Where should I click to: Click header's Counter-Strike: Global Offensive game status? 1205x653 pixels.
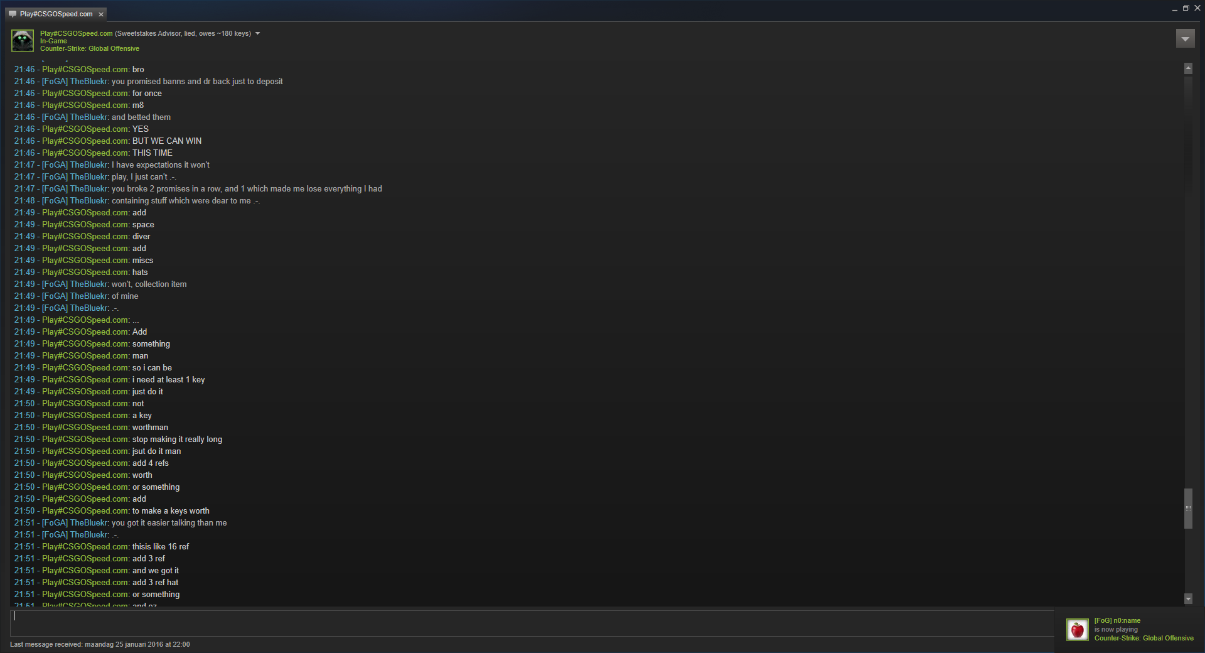pyautogui.click(x=90, y=48)
